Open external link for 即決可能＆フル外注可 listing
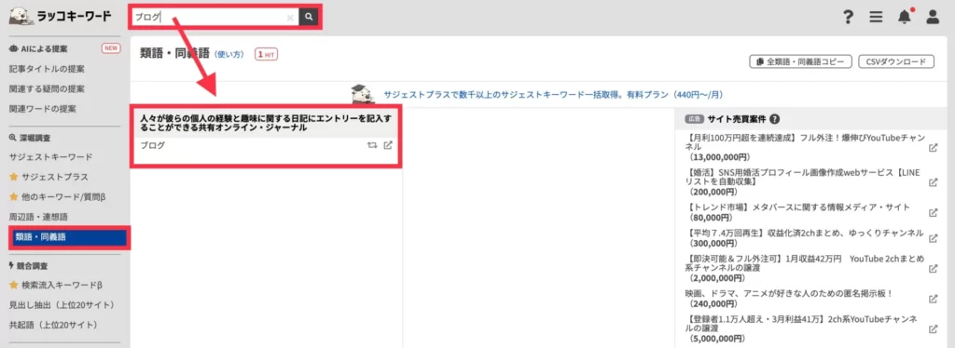The image size is (955, 348). (x=933, y=268)
